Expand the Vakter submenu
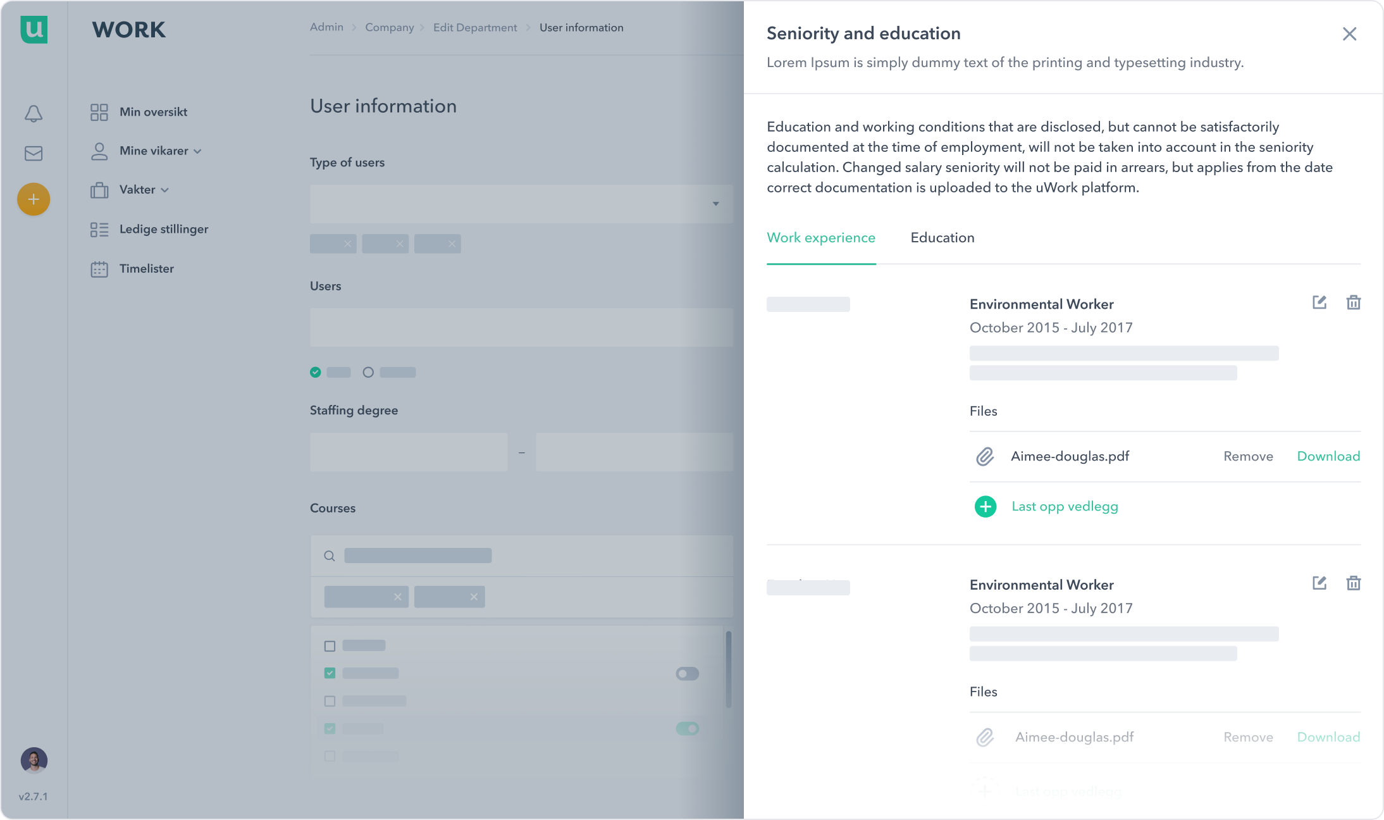The height and width of the screenshot is (820, 1384). tap(144, 190)
